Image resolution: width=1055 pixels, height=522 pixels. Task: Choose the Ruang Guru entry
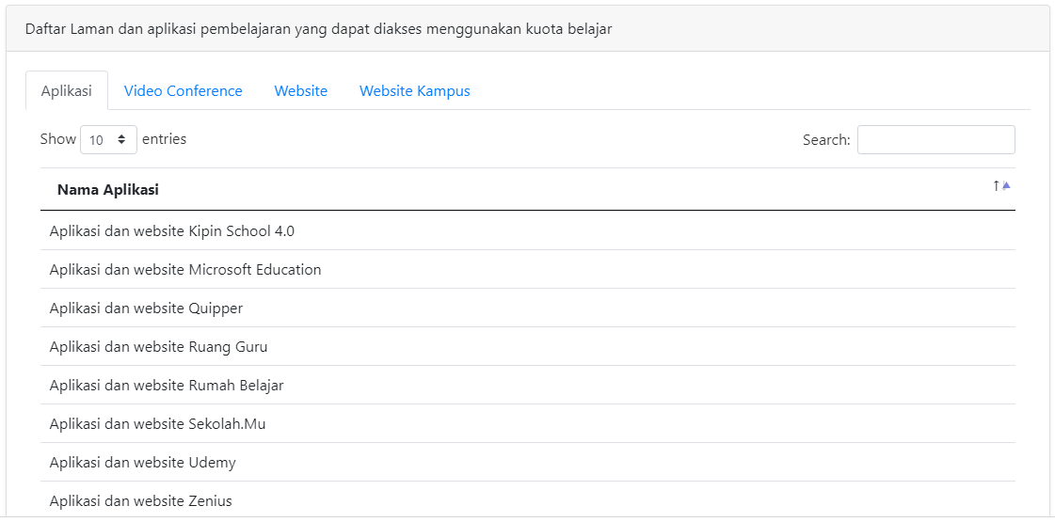click(x=158, y=347)
